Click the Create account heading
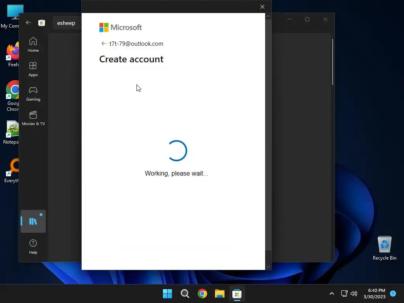 tap(131, 59)
